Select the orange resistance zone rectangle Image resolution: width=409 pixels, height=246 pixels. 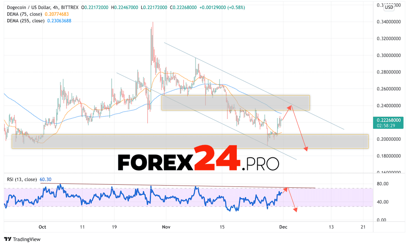pyautogui.click(x=235, y=103)
